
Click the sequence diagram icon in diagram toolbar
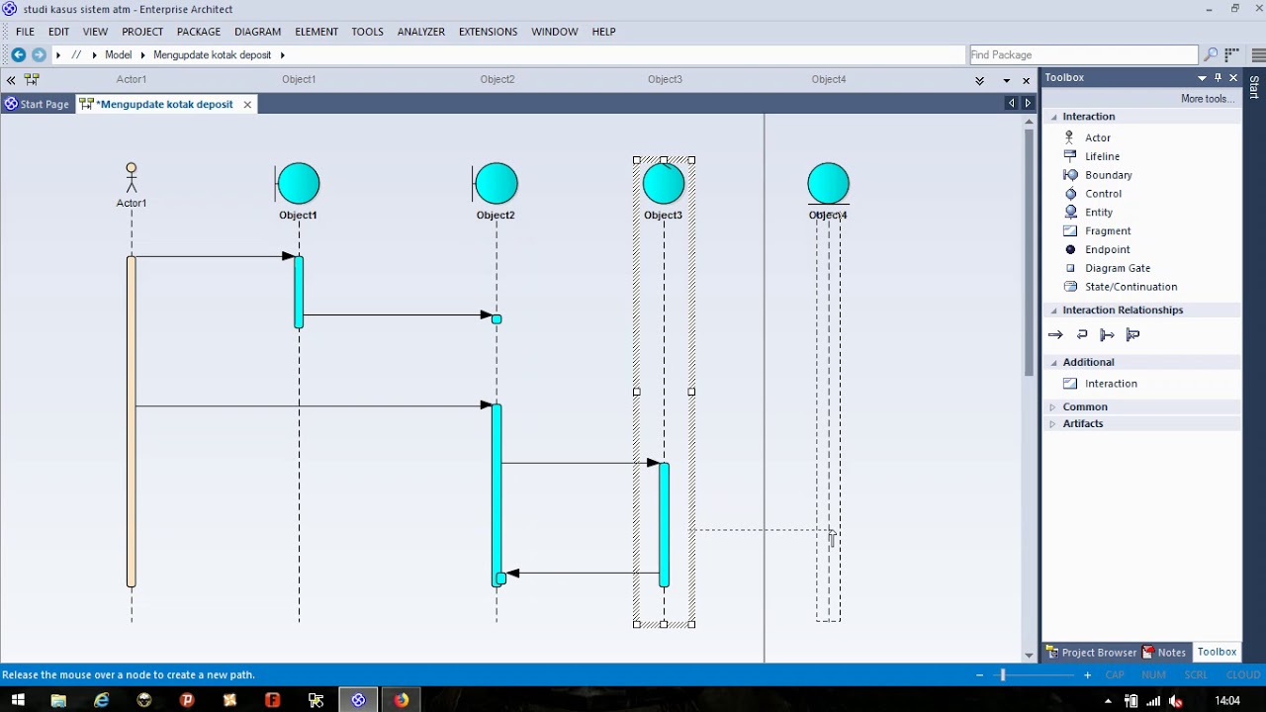[x=32, y=79]
